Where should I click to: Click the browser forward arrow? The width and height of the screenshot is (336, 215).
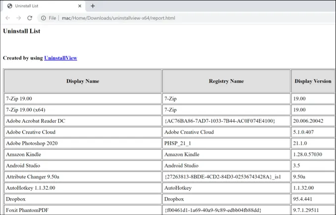[18, 18]
